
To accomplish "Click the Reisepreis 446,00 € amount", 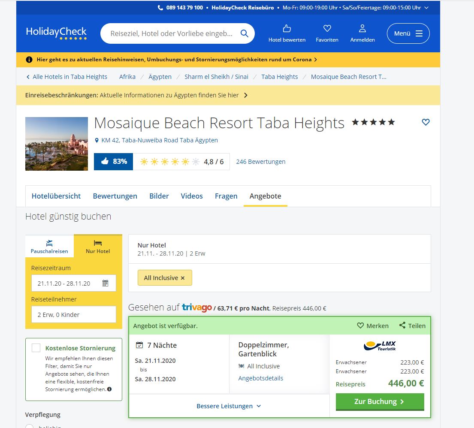I will click(406, 383).
